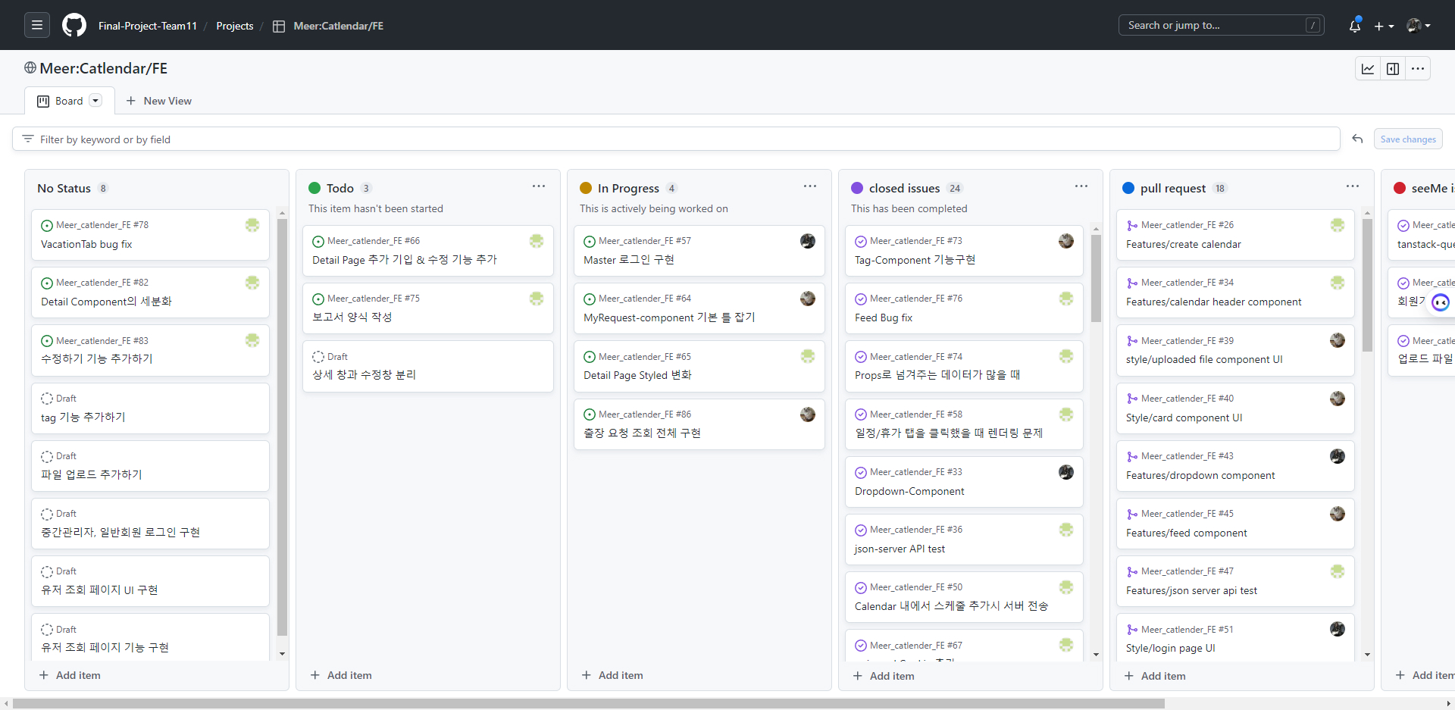This screenshot has width=1455, height=710.
Task: Open the notifications bell
Action: (1354, 26)
